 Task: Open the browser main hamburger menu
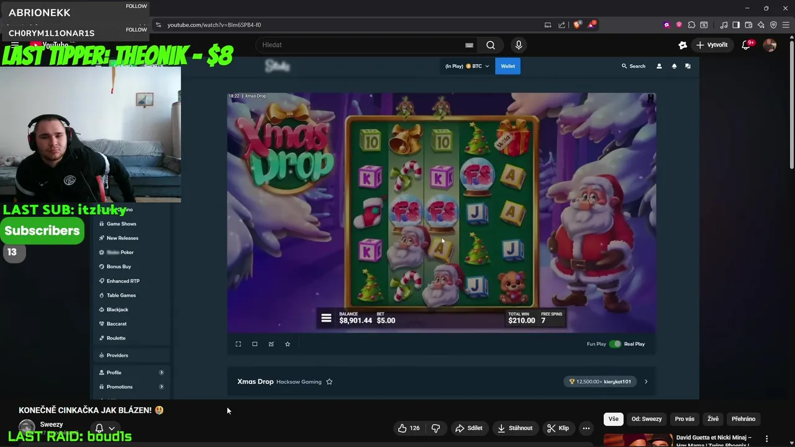pyautogui.click(x=786, y=25)
